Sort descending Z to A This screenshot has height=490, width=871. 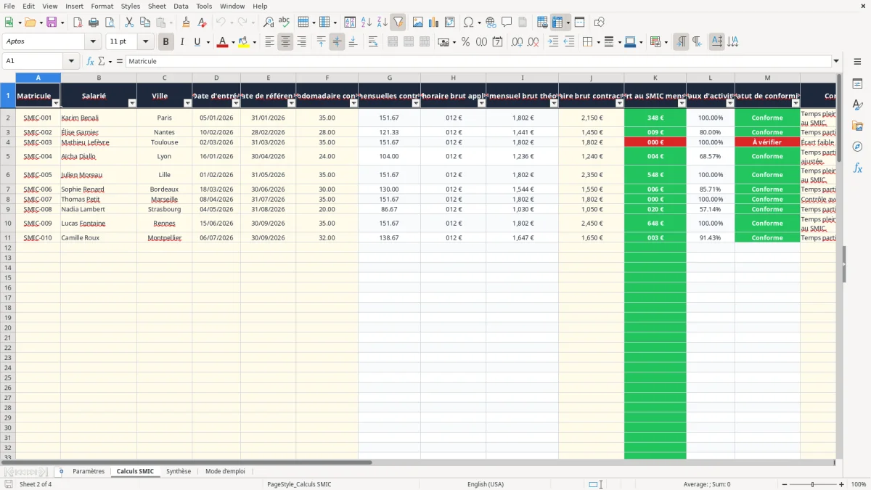pyautogui.click(x=382, y=23)
